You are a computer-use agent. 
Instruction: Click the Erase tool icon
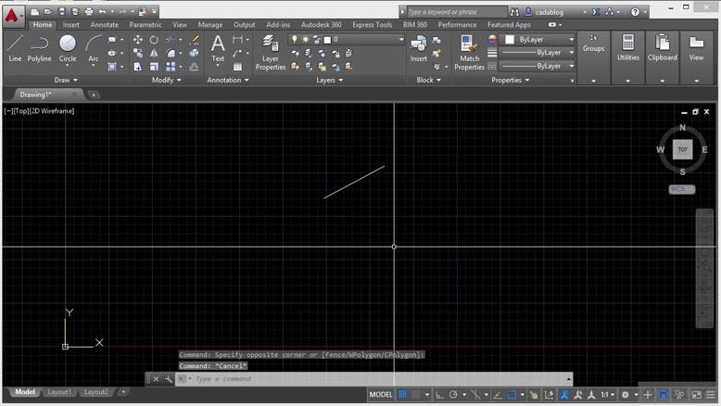(195, 40)
